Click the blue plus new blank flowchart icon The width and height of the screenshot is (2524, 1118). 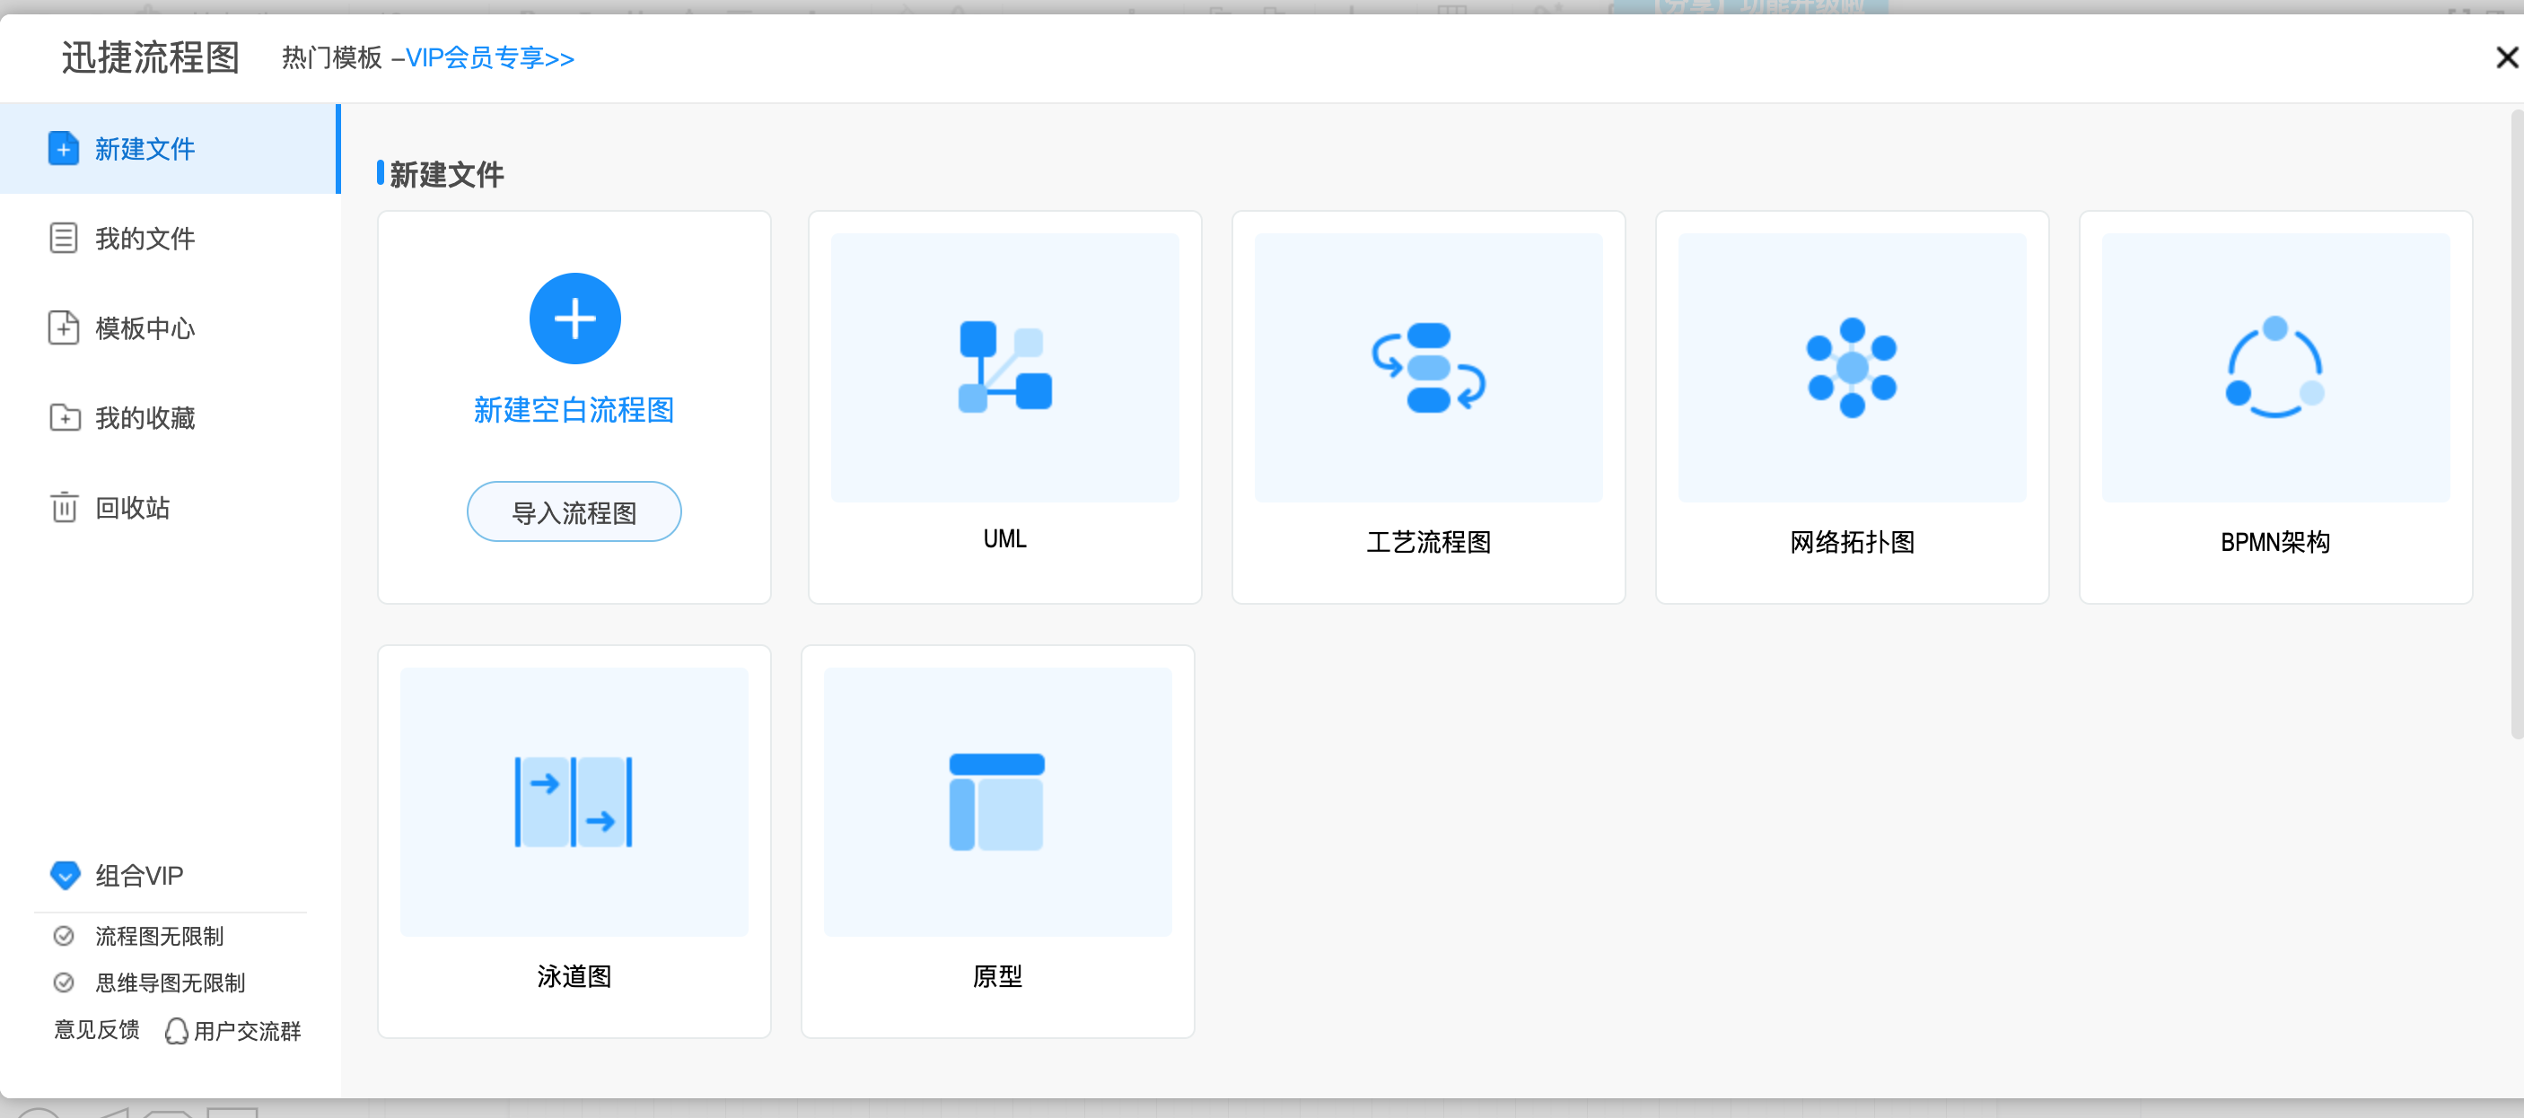(x=574, y=319)
